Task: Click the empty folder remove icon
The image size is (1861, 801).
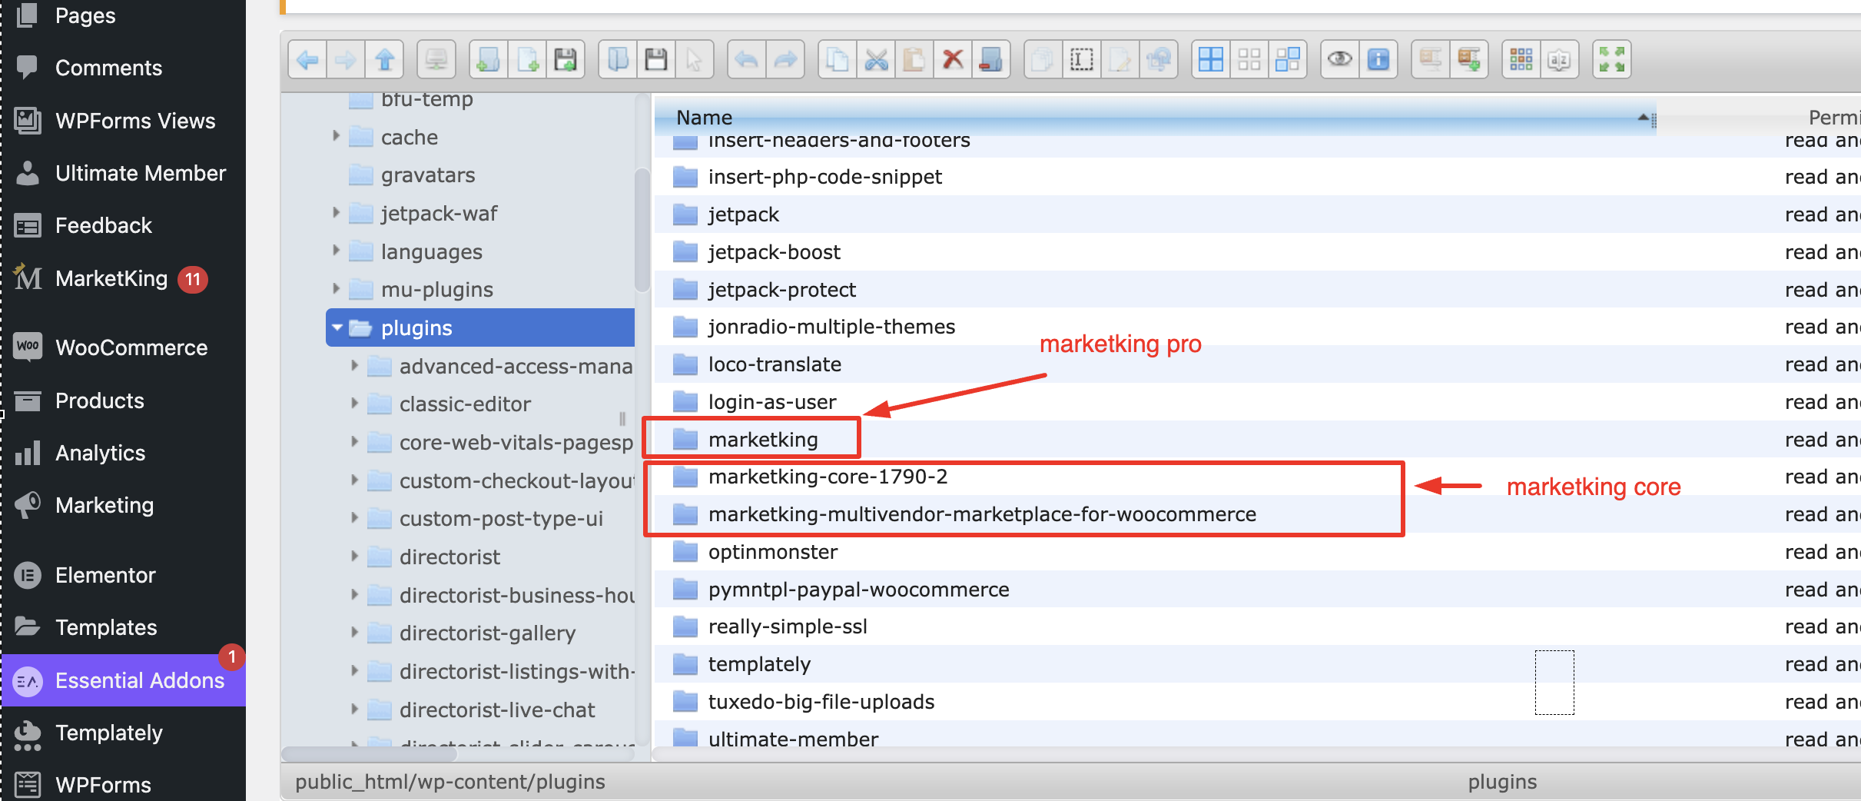Action: tap(991, 59)
